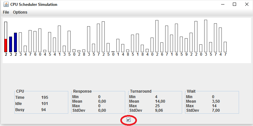Click the CPU Time value 195
The width and height of the screenshot is (253, 126).
[x=45, y=97]
